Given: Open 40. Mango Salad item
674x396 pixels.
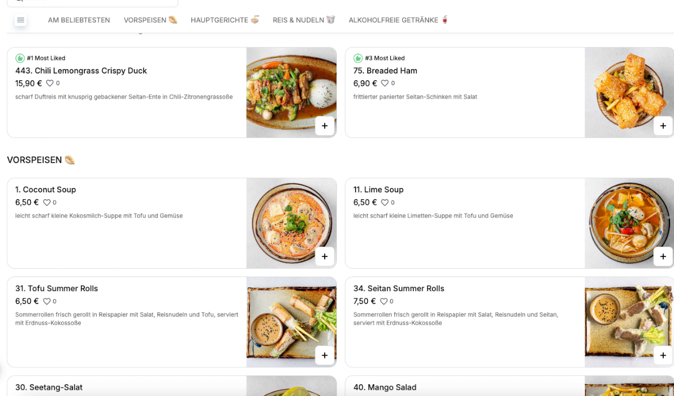Looking at the screenshot, I should click(385, 387).
